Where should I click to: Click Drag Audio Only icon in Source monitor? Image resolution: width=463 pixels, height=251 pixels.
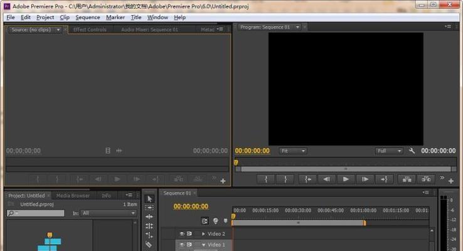click(119, 151)
